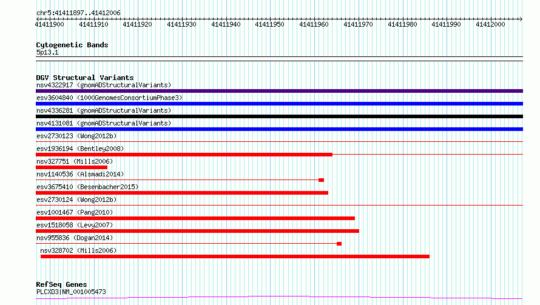Click the short red nsv327751 bar
Viewport: 540px width, 305px height.
coord(72,167)
